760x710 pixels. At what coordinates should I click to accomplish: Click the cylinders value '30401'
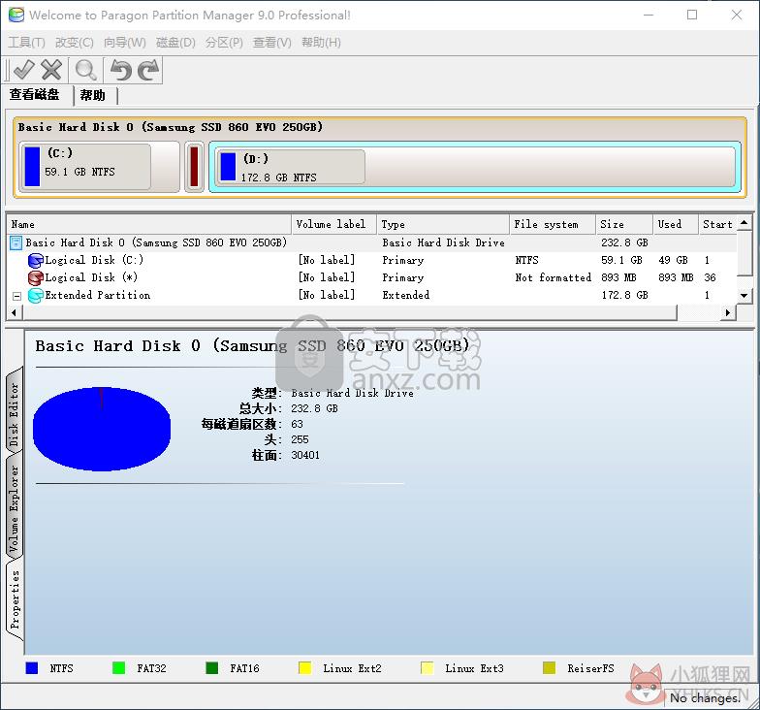click(305, 456)
